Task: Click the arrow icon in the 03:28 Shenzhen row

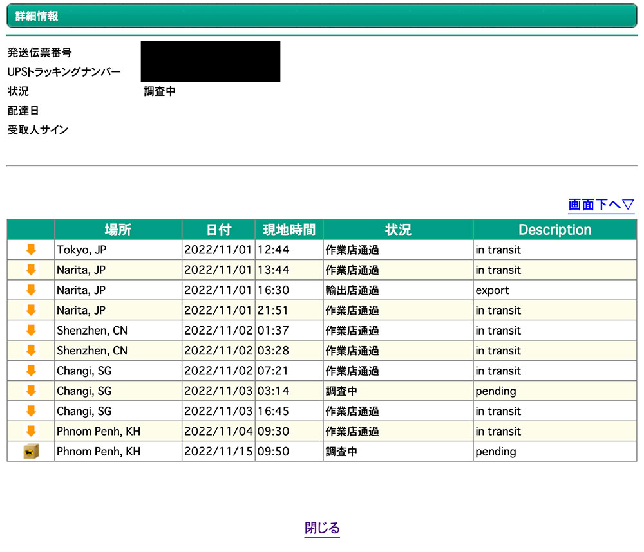Action: point(31,350)
